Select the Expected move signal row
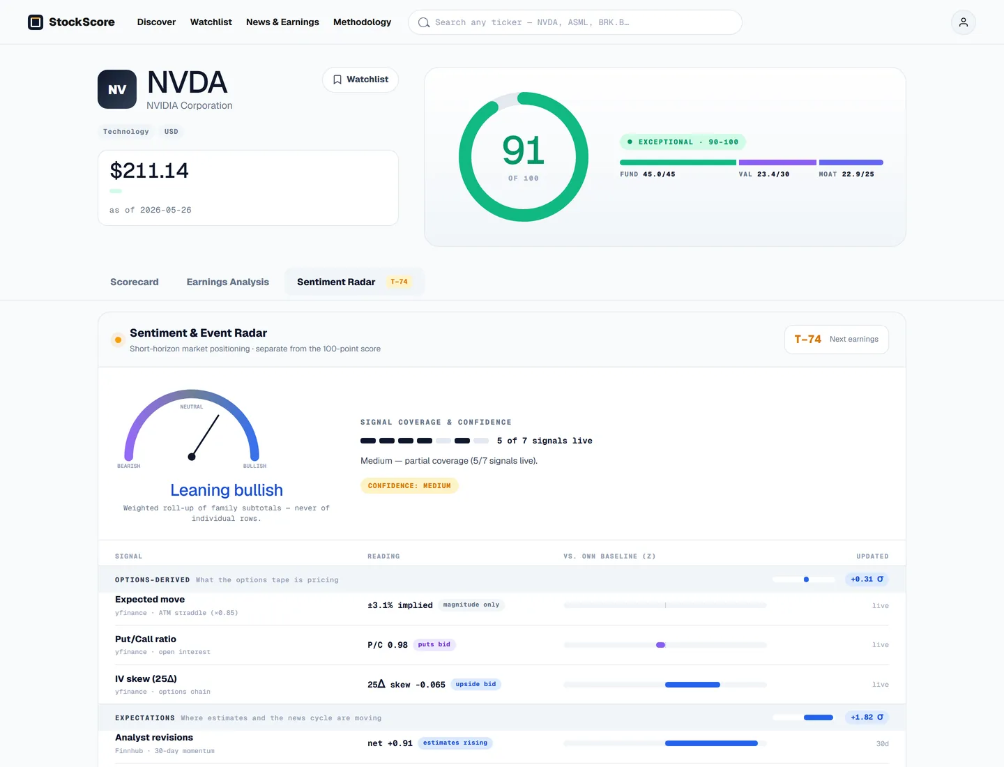Image resolution: width=1004 pixels, height=767 pixels. [502, 605]
